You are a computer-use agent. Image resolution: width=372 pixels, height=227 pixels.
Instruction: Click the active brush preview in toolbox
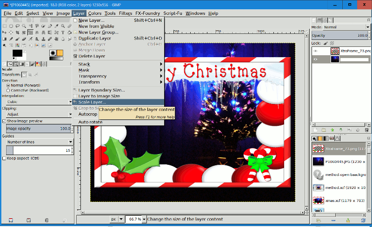coord(53,53)
